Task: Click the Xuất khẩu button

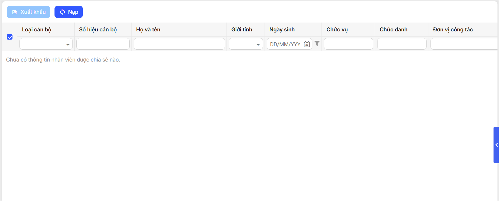Action: (28, 12)
